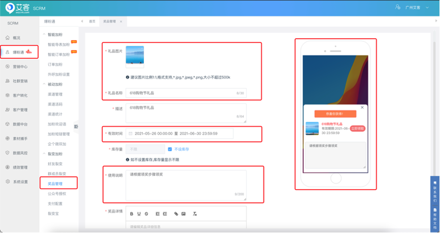Viewport: 440px width, 233px height.
Task: Switch to the 首页 tab
Action: point(92,21)
